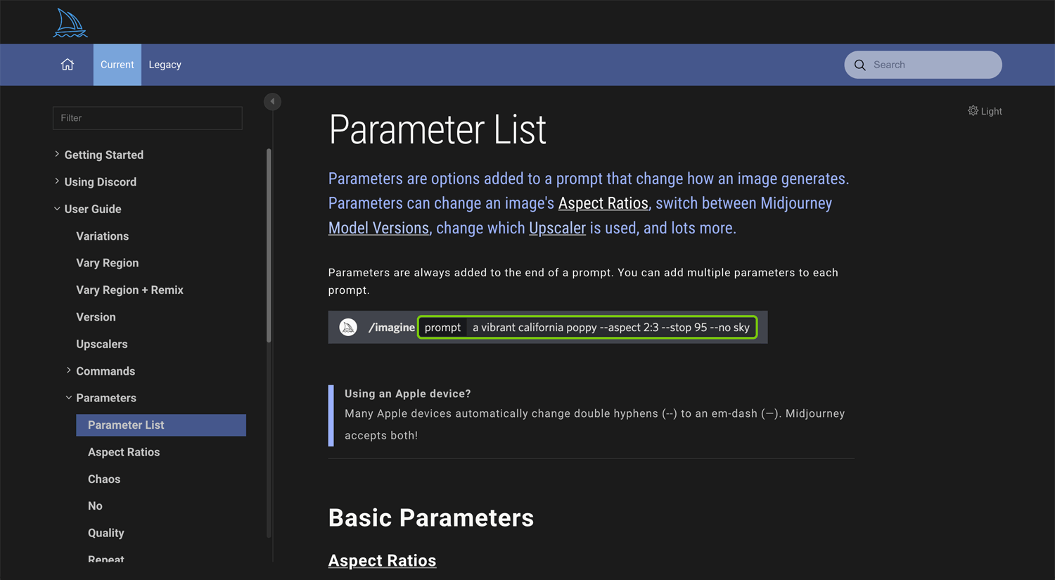Expand the Commands subsection

click(68, 370)
